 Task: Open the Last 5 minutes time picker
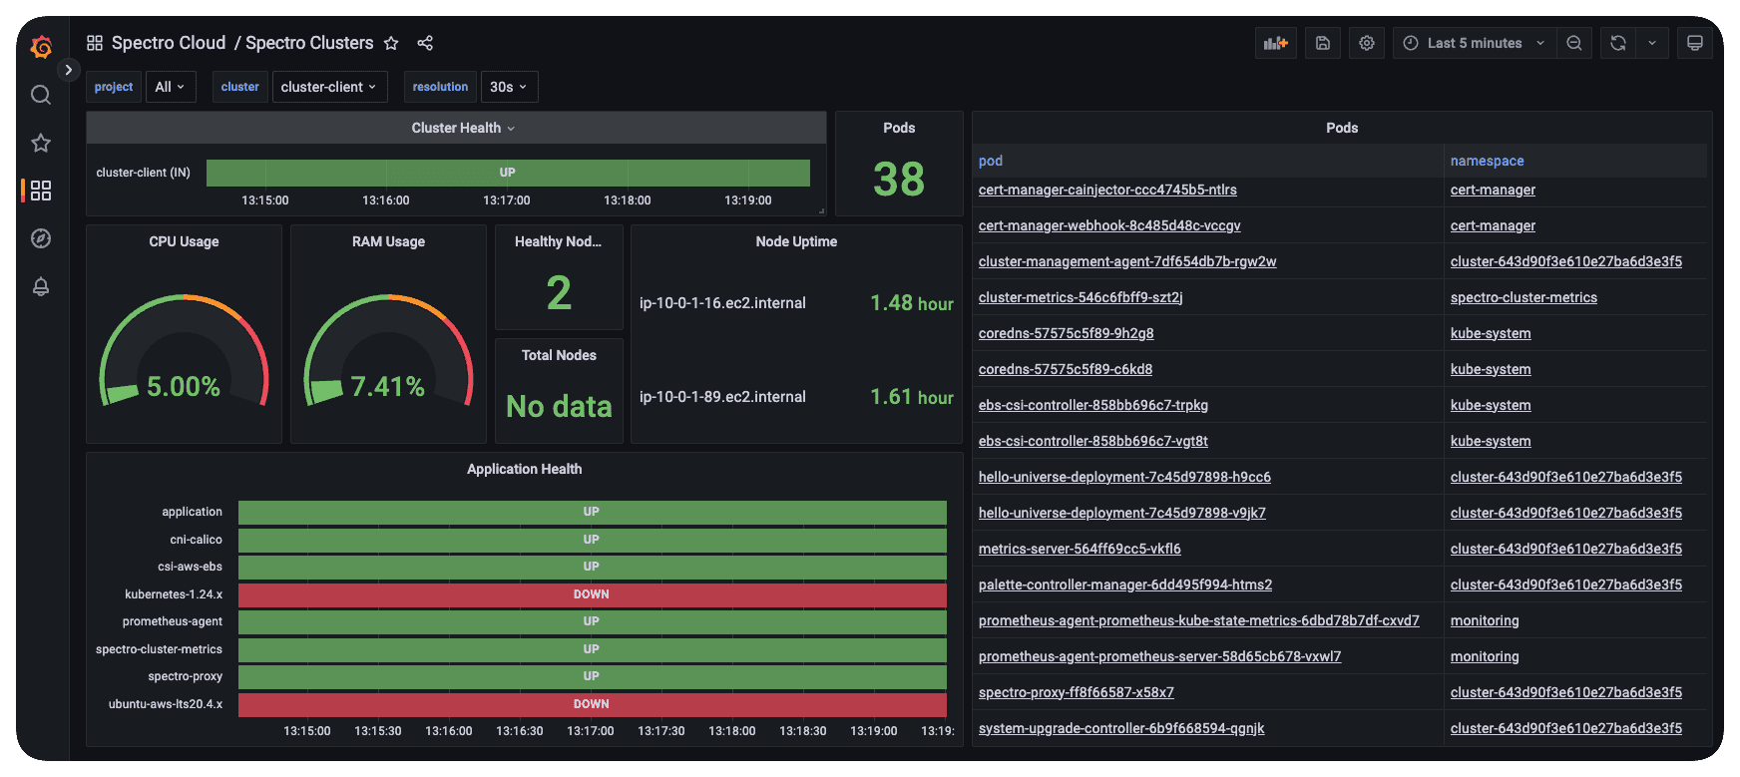1475,43
